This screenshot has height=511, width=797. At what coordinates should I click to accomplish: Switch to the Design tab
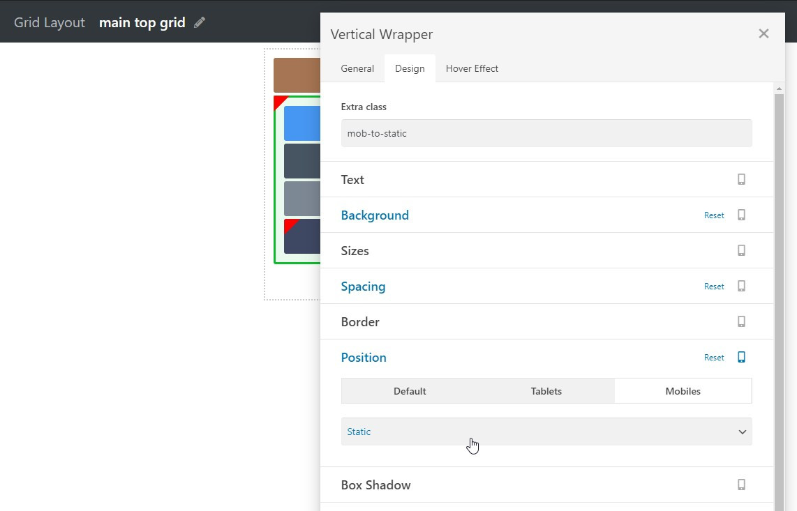point(410,68)
